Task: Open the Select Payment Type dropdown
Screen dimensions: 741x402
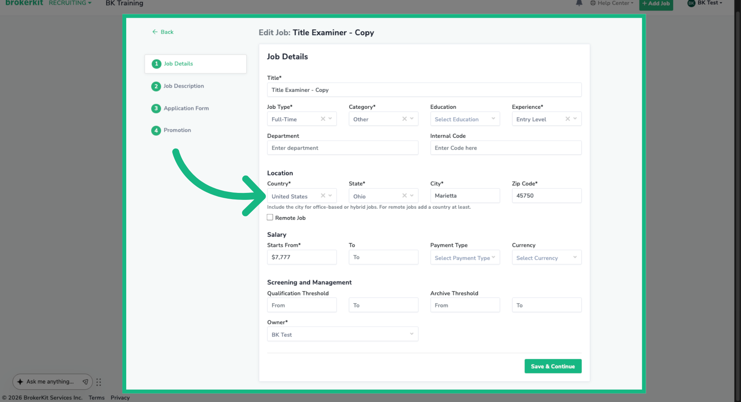Action: [x=465, y=257]
